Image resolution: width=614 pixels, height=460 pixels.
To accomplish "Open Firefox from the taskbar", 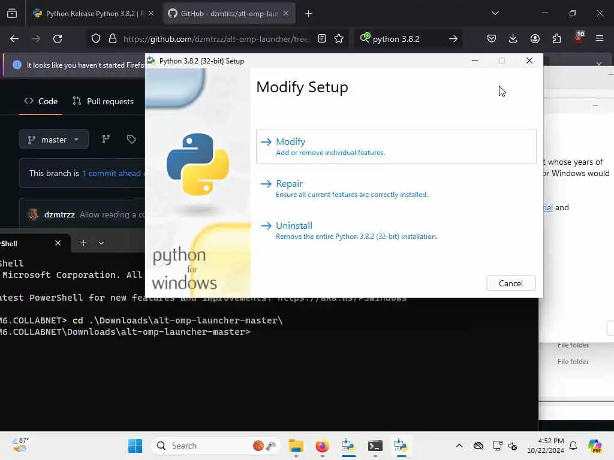I will 322,446.
